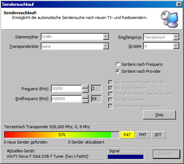
Task: Decrease start frequency with down spinner arrow
Action: 85,91
